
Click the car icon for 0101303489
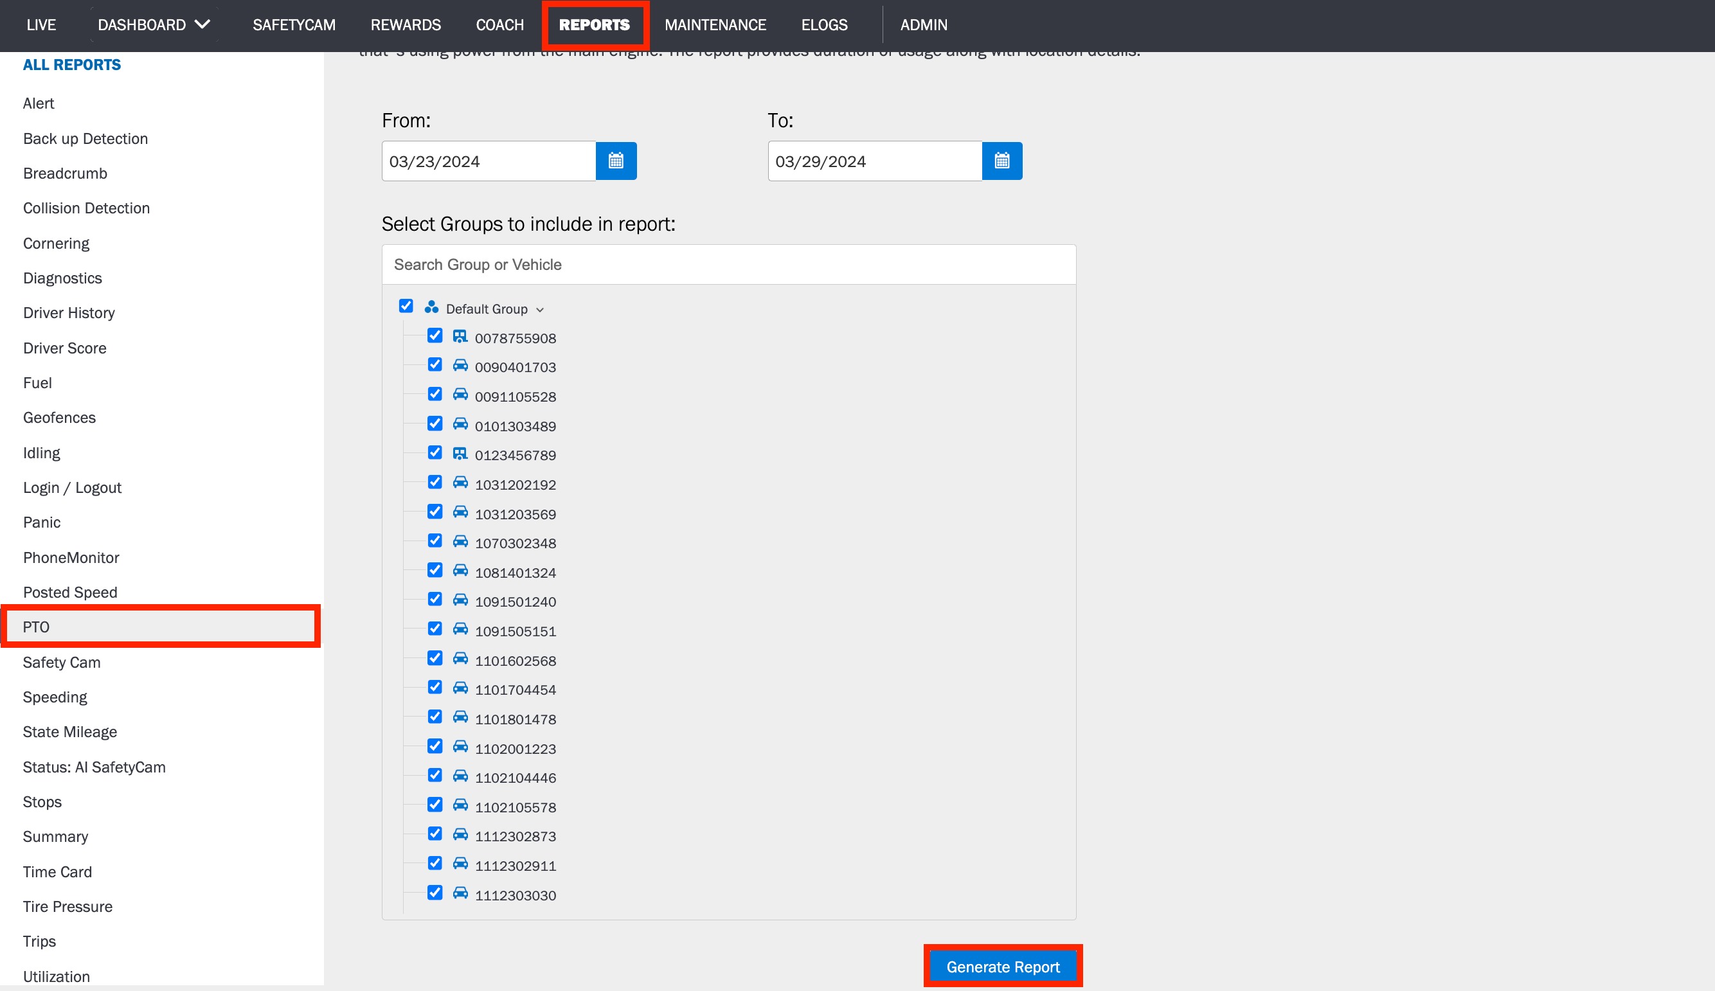coord(460,424)
